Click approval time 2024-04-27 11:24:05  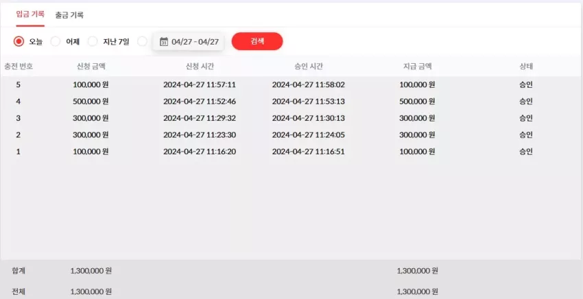[x=308, y=135]
